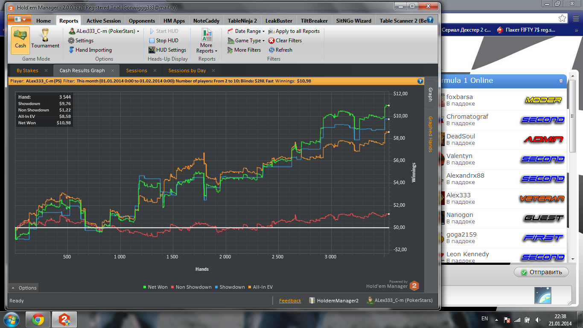Screen dimensions: 583x328
Task: Click Start HUD
Action: pos(163,31)
